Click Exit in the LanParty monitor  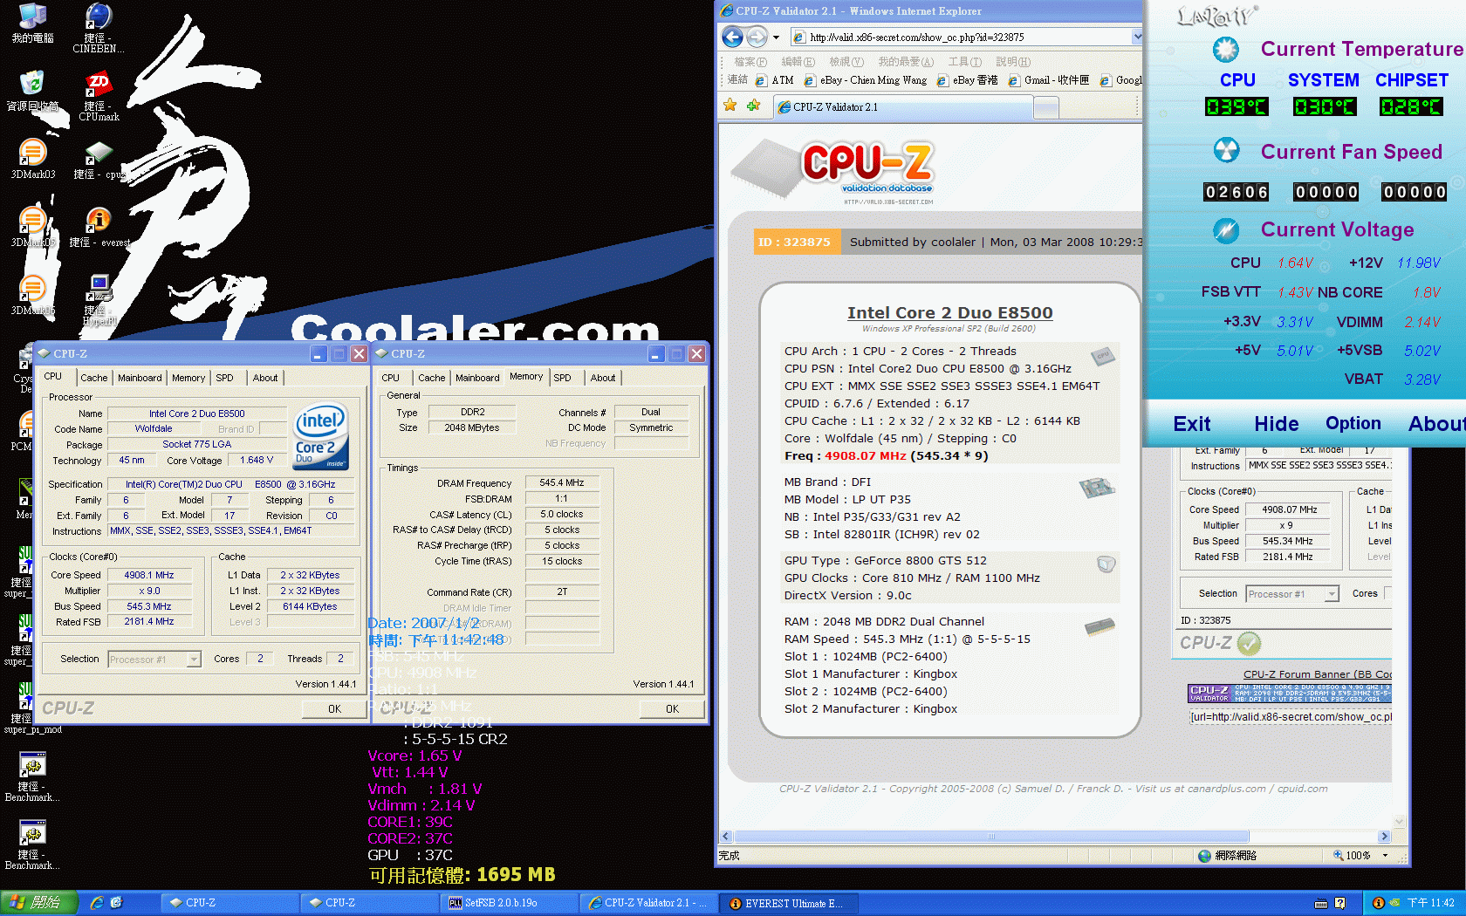1191,424
